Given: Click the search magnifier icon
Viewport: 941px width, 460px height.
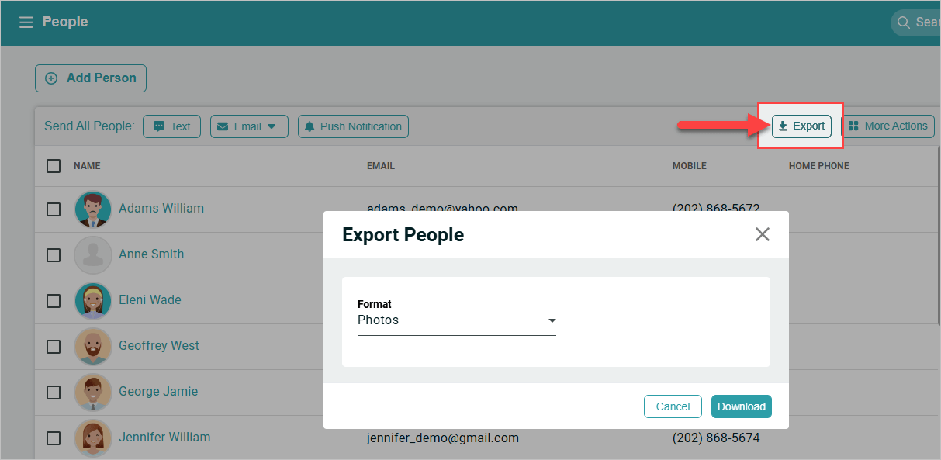Looking at the screenshot, I should pos(904,22).
